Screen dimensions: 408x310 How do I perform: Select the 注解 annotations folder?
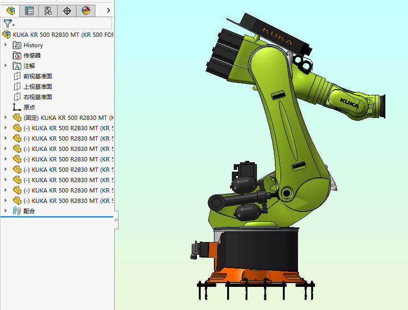coord(24,66)
